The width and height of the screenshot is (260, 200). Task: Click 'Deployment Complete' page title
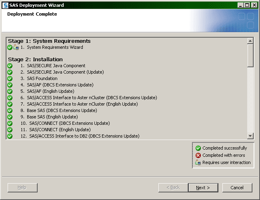coord(32,14)
